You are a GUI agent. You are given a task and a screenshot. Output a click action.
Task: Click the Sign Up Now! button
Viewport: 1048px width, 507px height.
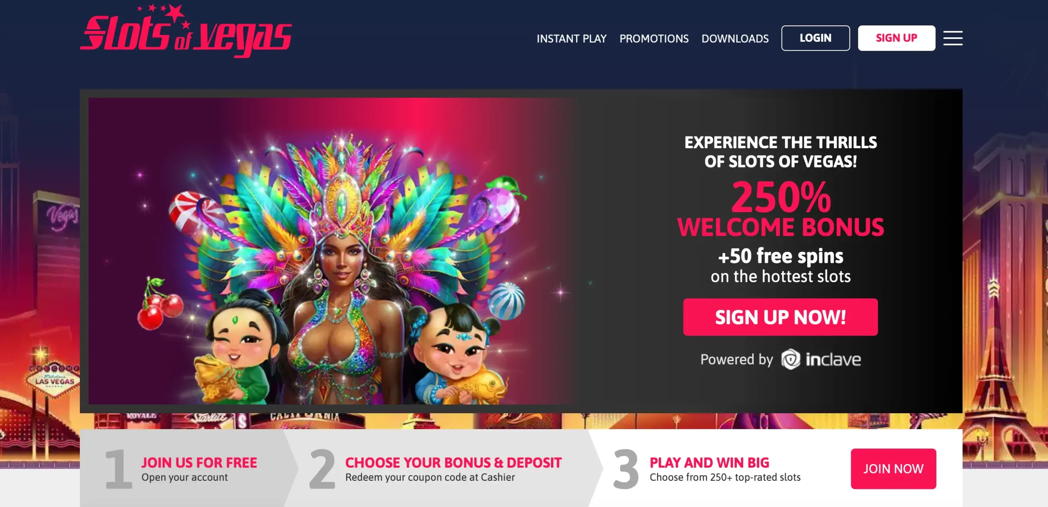click(x=780, y=317)
